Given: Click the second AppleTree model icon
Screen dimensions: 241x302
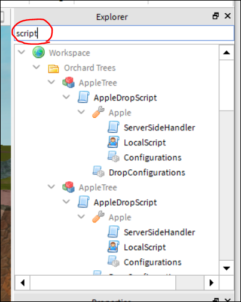Looking at the screenshot, I should (69, 187).
